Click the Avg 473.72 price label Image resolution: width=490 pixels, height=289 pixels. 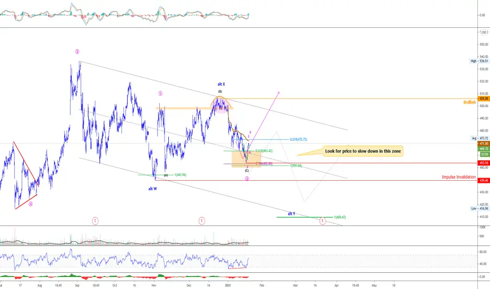pos(479,138)
